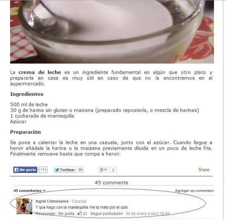Click Ingrid Colmenares avatar thumbnail

click(24, 206)
